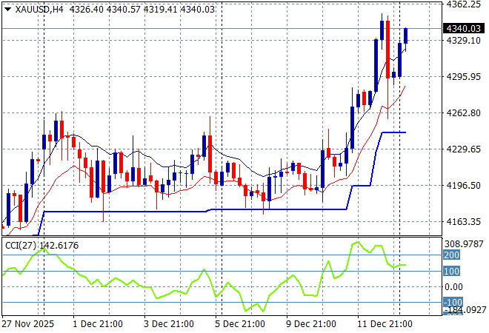Select the 1 Dec 21:00 time label
Screen dimensions: 489x333
[99, 324]
